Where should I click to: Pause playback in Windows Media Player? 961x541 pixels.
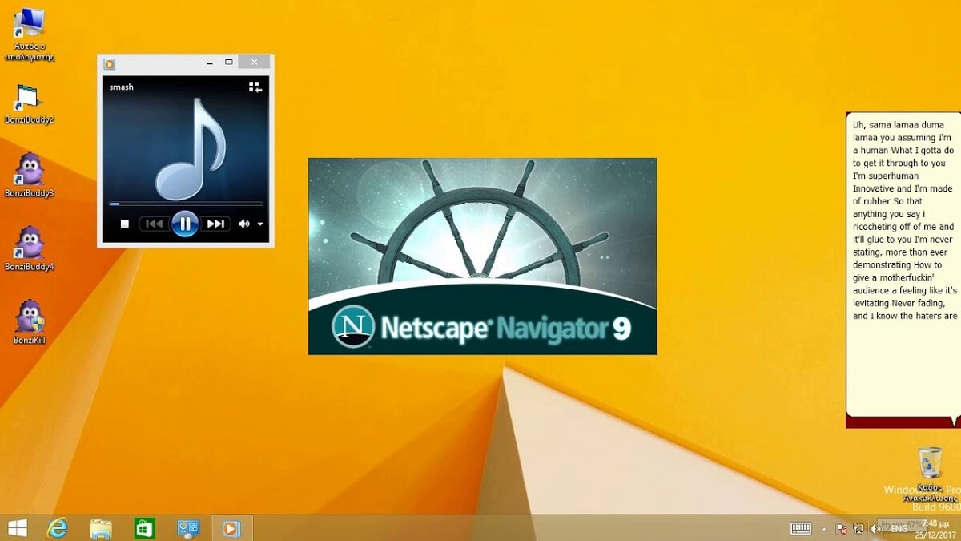click(x=185, y=224)
